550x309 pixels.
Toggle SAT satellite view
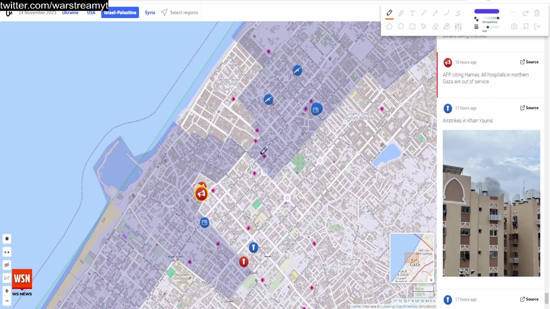(7, 278)
